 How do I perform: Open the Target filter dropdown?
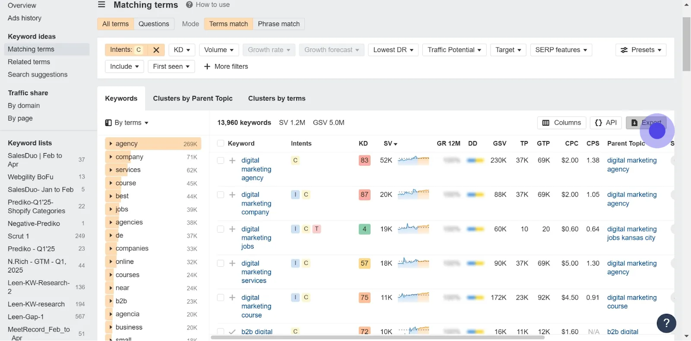(x=508, y=50)
